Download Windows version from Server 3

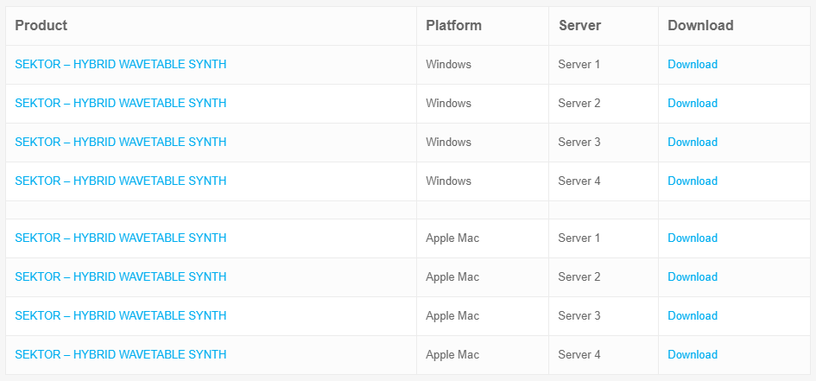click(x=692, y=143)
